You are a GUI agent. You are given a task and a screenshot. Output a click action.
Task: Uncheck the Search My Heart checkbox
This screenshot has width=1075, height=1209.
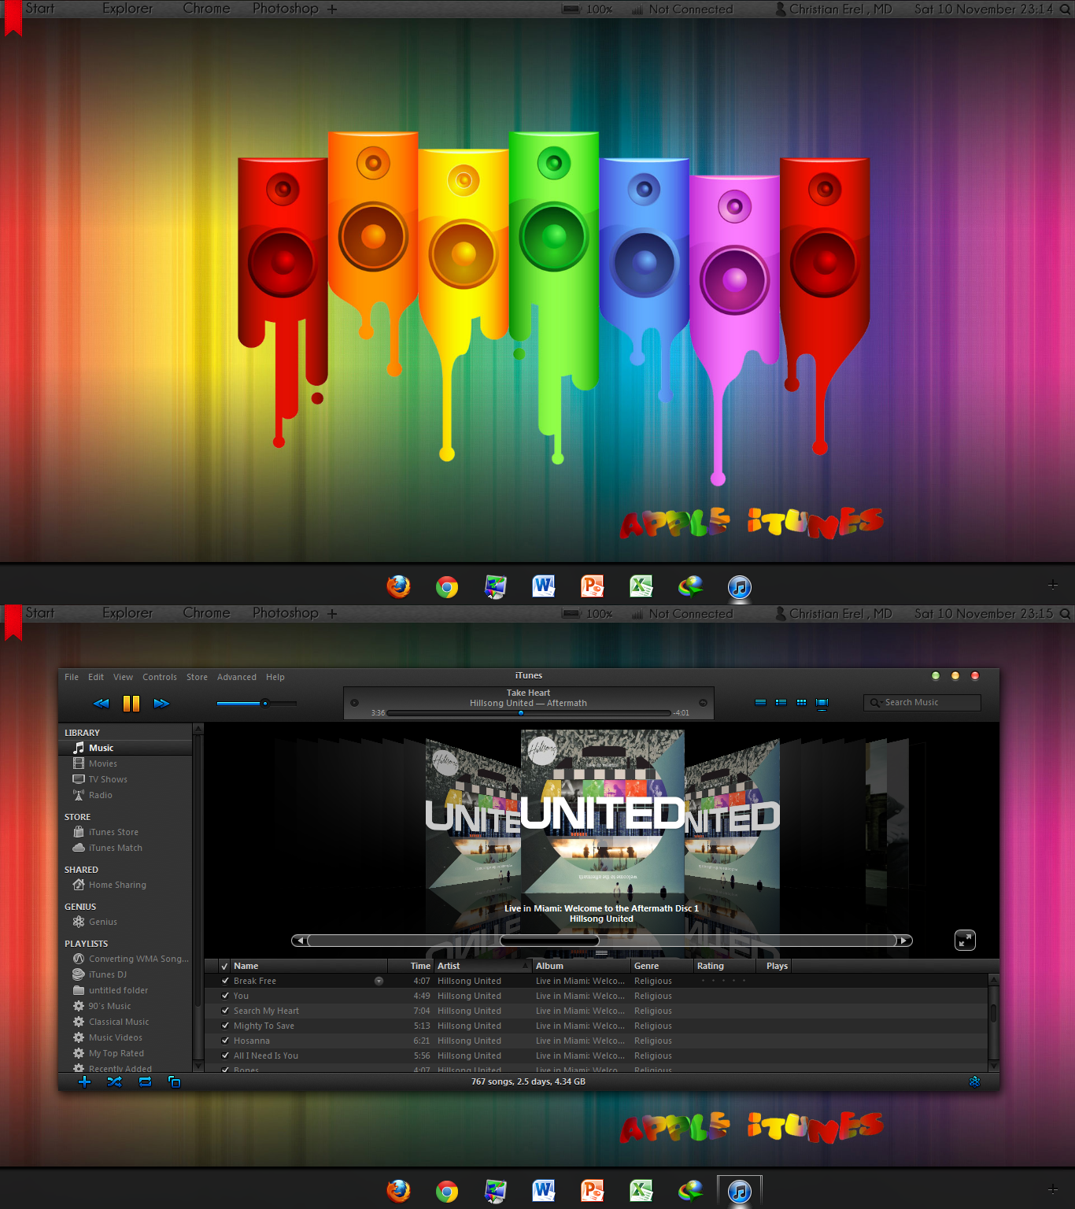pyautogui.click(x=225, y=1011)
